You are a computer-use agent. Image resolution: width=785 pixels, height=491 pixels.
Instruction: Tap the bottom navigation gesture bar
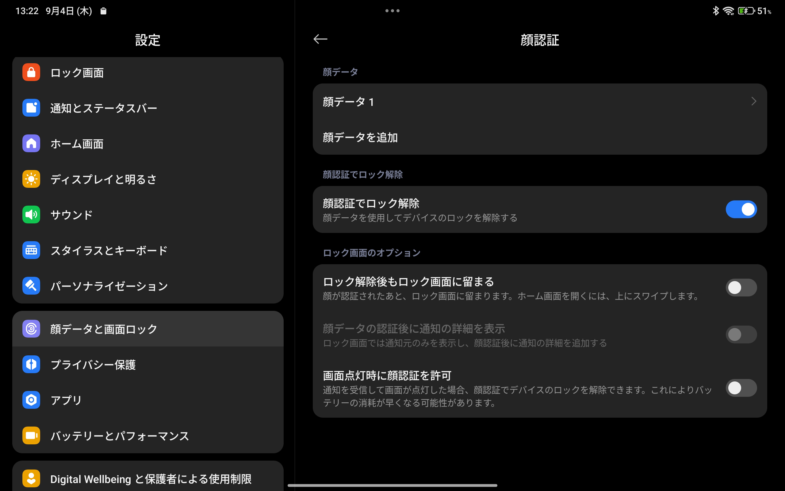pos(392,485)
